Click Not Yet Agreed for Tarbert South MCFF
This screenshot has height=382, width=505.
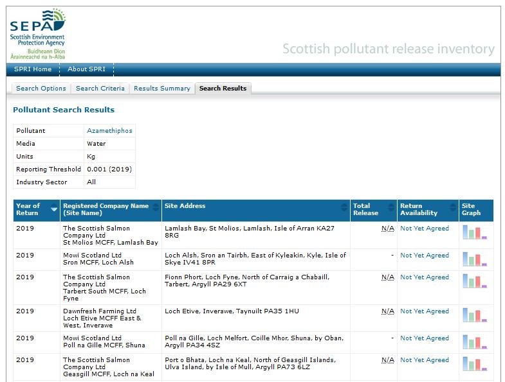point(425,277)
